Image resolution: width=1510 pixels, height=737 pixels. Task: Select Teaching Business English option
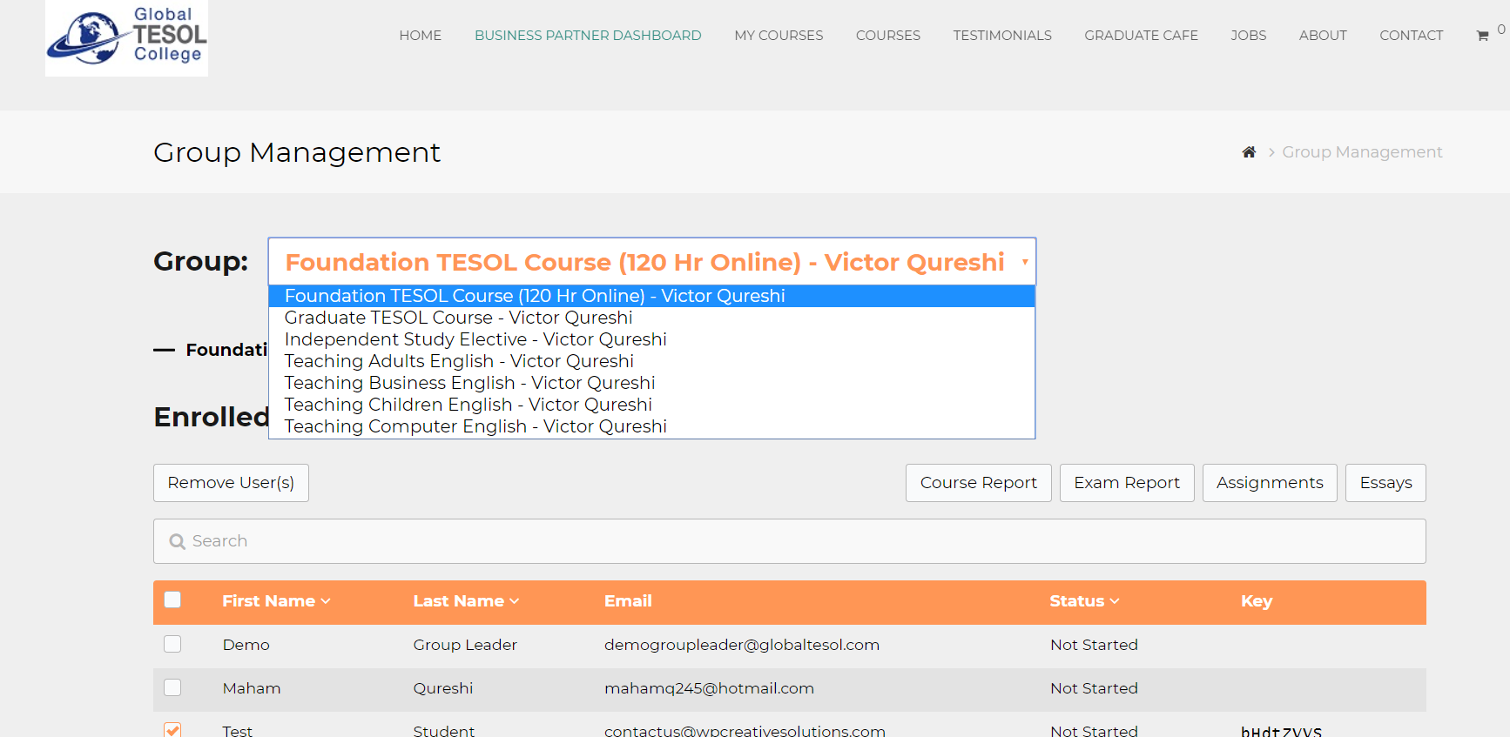coord(469,383)
